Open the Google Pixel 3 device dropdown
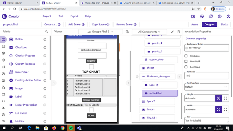Image resolution: width=233 pixels, height=131 pixels. 101,31
